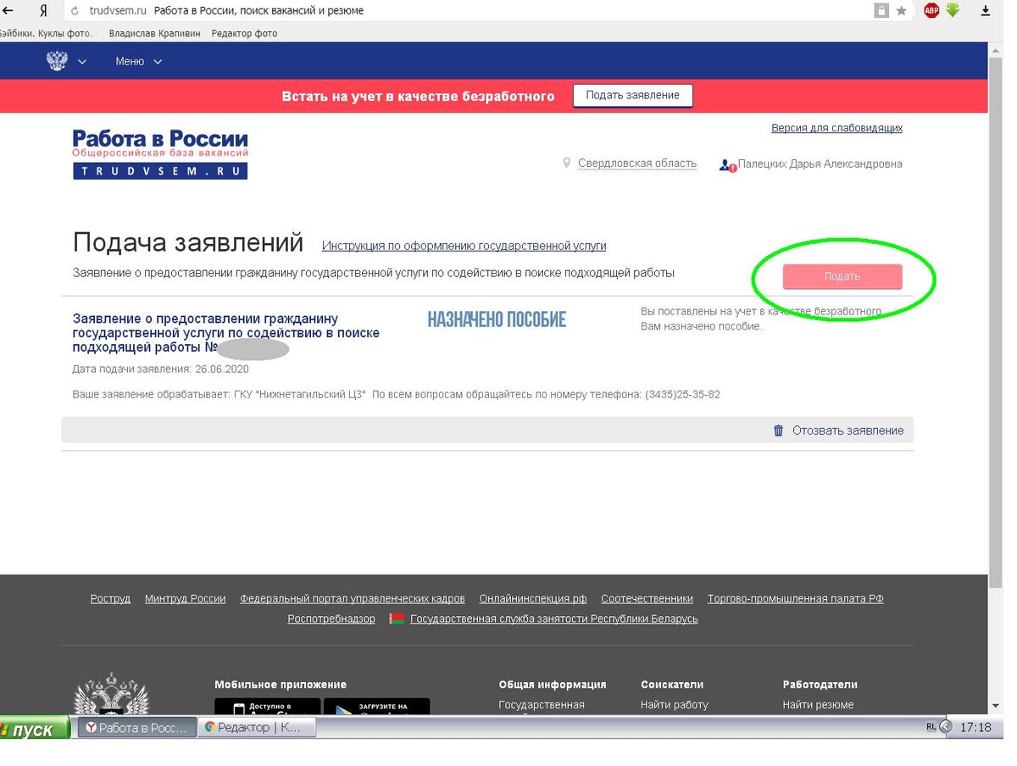The image size is (1017, 766).
Task: Open profile Палецких Дарья Александровна
Action: point(820,164)
